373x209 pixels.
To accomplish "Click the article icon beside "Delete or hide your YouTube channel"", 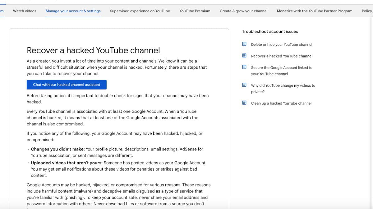I will point(244,44).
